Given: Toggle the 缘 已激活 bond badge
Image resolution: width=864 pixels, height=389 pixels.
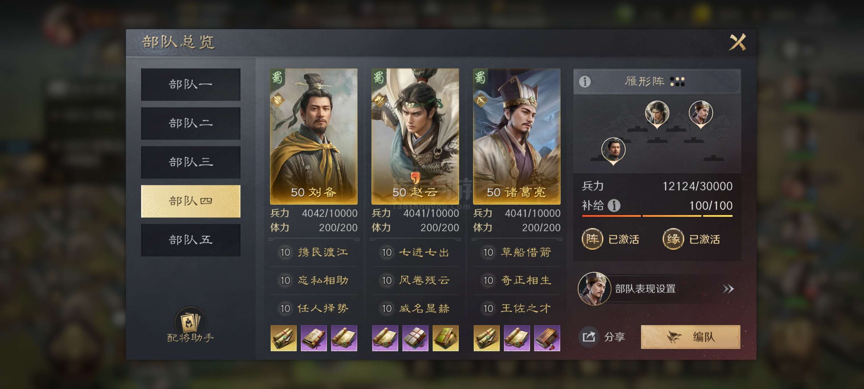Looking at the screenshot, I should (691, 239).
